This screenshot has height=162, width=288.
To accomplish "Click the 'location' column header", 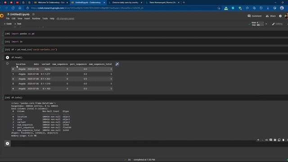I will coord(21,64).
